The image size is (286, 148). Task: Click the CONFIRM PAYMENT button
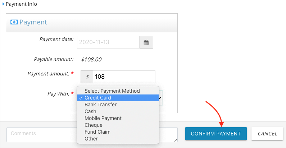click(x=216, y=134)
